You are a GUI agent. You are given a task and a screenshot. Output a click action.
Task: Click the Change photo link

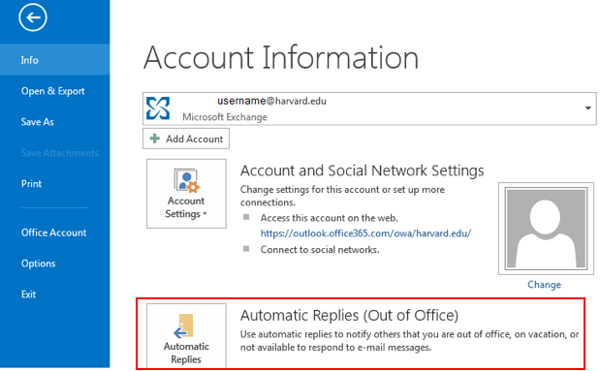pyautogui.click(x=544, y=285)
